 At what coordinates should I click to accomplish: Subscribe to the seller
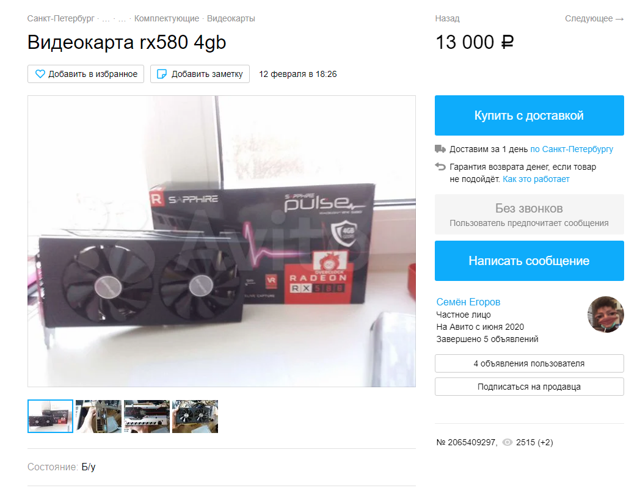click(529, 387)
